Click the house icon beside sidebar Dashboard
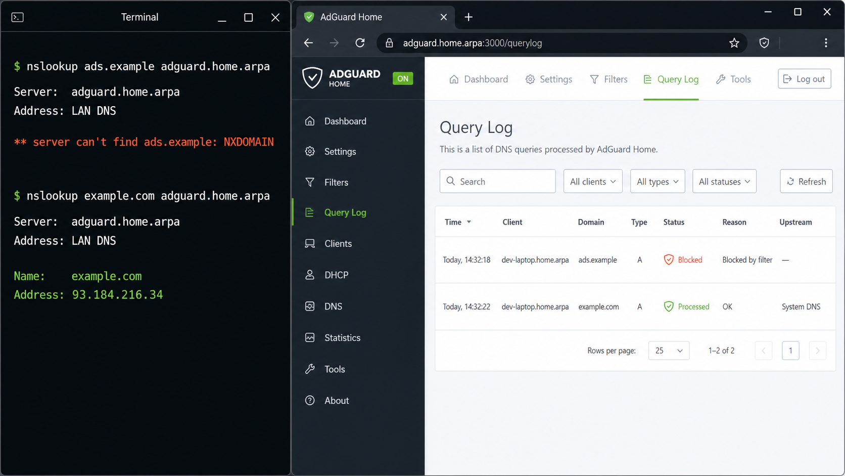 point(310,121)
